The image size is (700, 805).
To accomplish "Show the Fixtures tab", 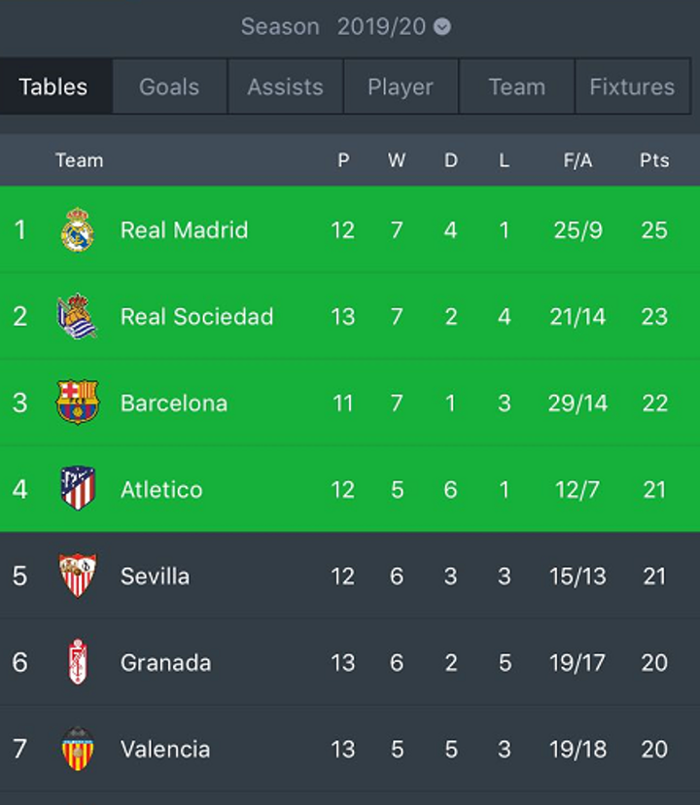I will [632, 87].
